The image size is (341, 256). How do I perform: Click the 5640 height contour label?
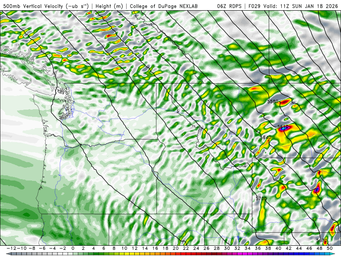(266, 137)
